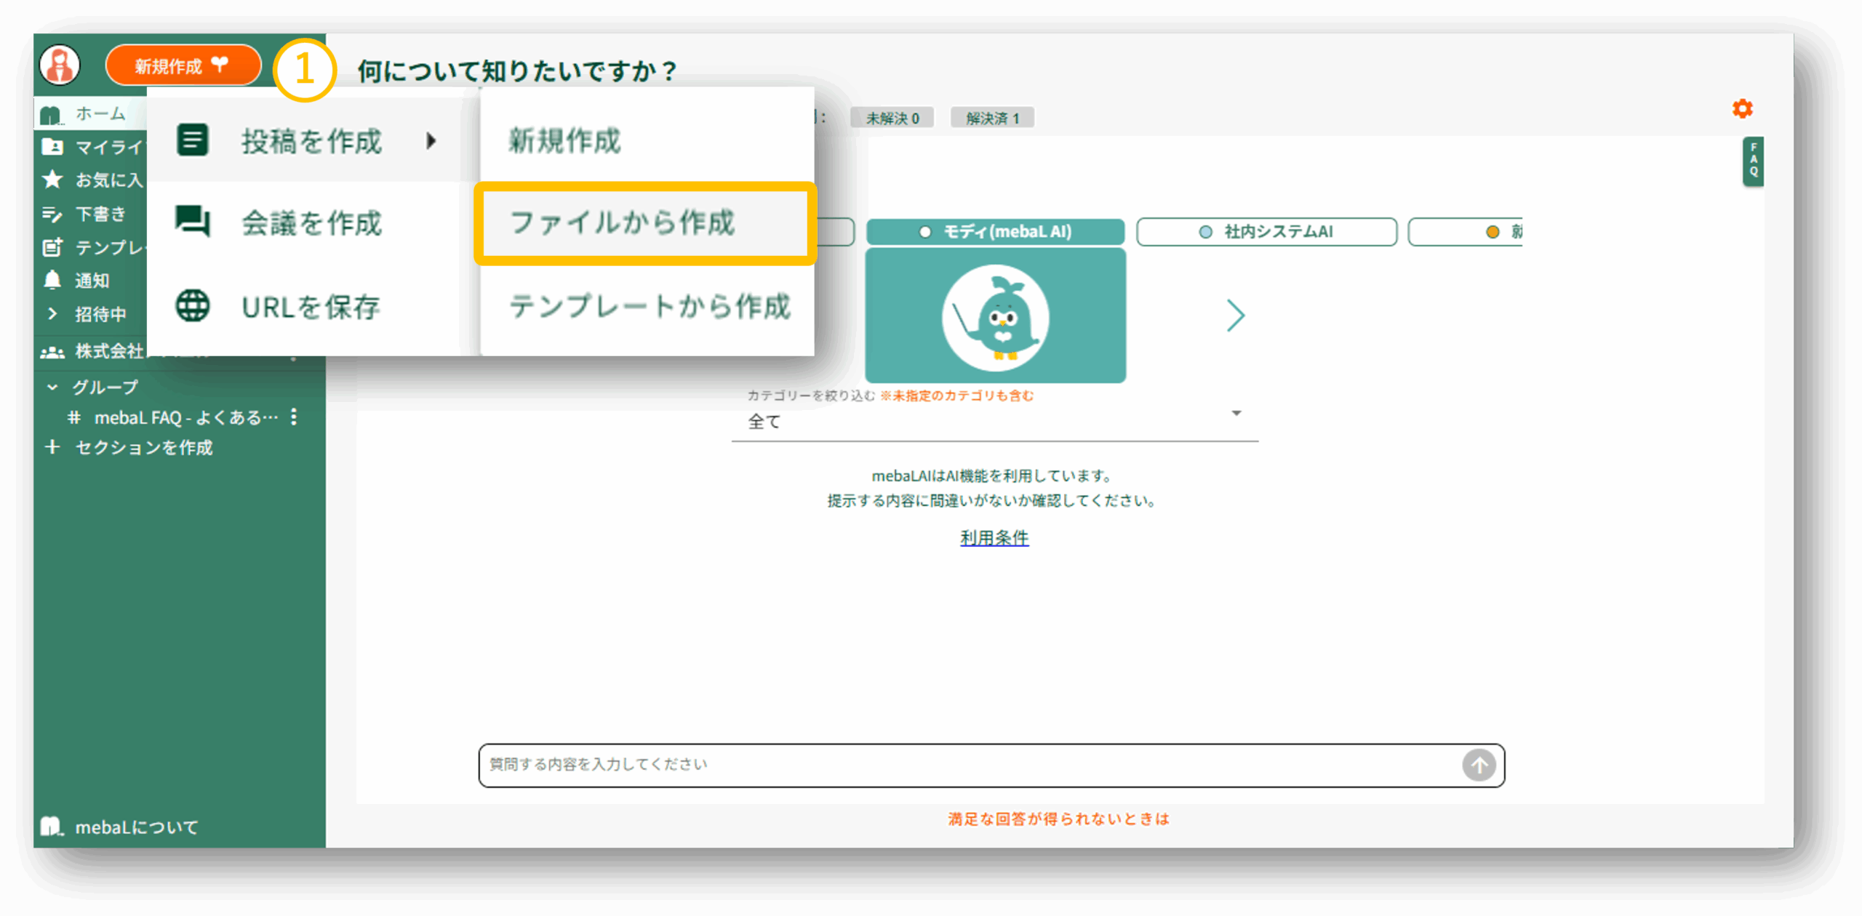Select the 会議を作成 menu entry
1862x916 pixels.
point(311,223)
